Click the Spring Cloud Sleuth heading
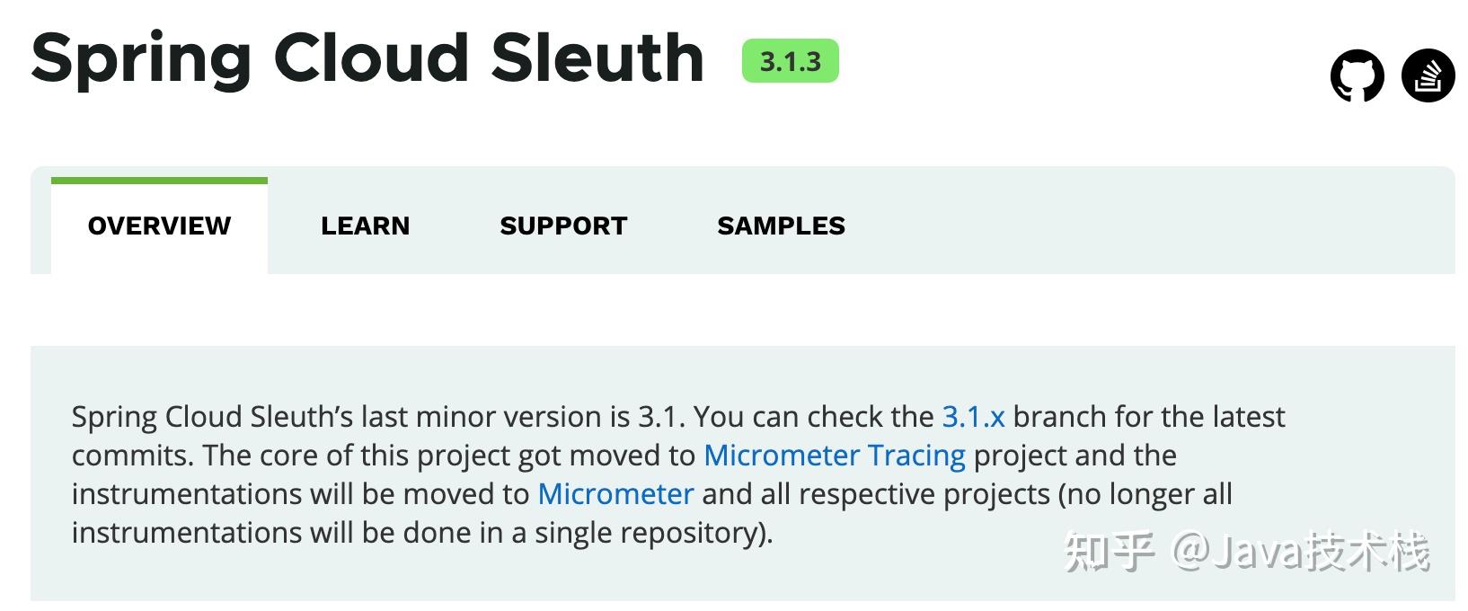 (367, 58)
